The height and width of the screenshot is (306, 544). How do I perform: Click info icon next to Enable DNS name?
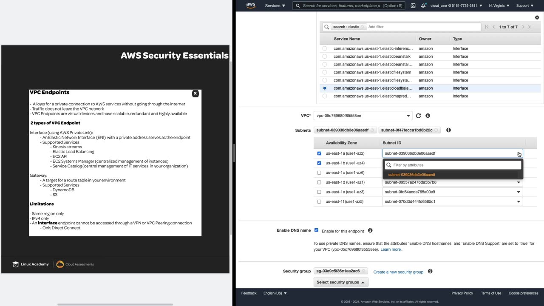[370, 231]
